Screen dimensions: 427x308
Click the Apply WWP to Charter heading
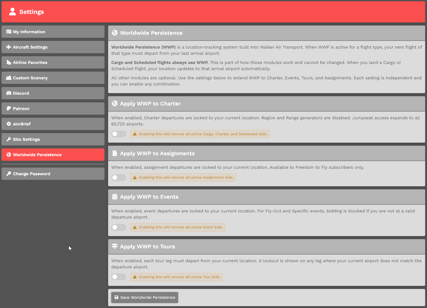click(150, 104)
